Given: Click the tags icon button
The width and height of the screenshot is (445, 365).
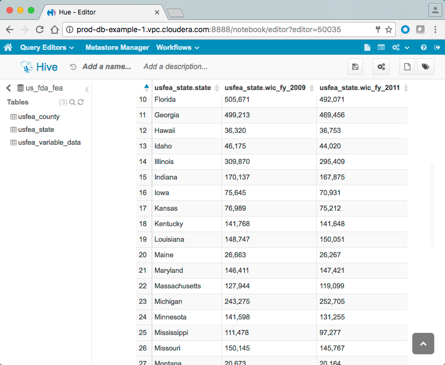Looking at the screenshot, I should (425, 67).
